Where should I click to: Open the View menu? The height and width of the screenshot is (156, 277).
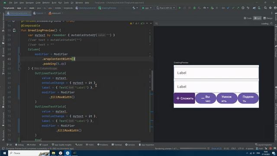click(x=22, y=3)
